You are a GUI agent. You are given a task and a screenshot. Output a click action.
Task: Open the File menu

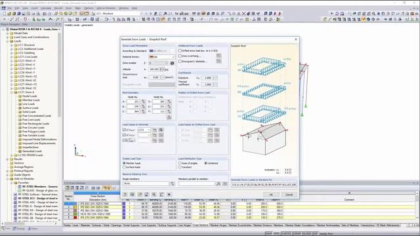click(x=9, y=9)
